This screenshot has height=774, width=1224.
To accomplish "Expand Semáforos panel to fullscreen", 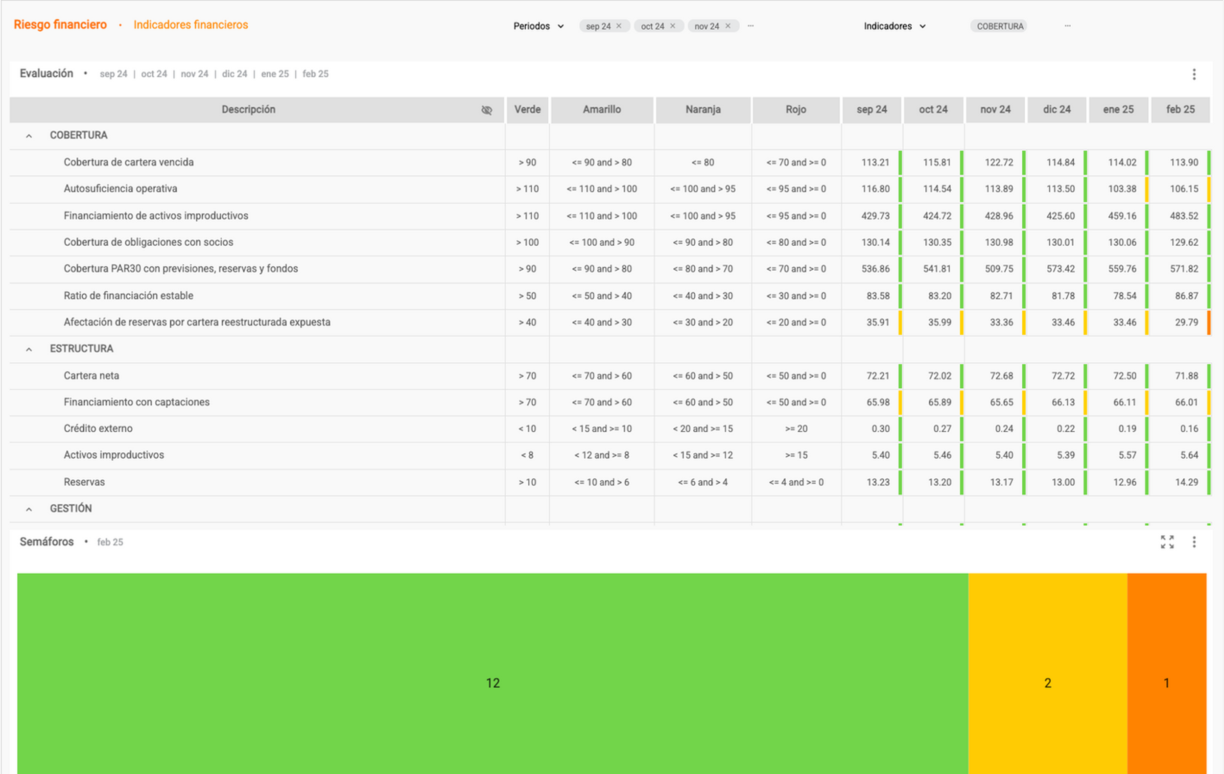I will pos(1167,542).
